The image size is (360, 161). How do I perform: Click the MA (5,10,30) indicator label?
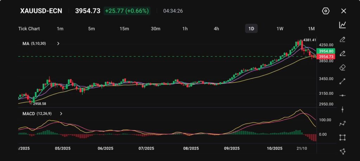(x=34, y=44)
